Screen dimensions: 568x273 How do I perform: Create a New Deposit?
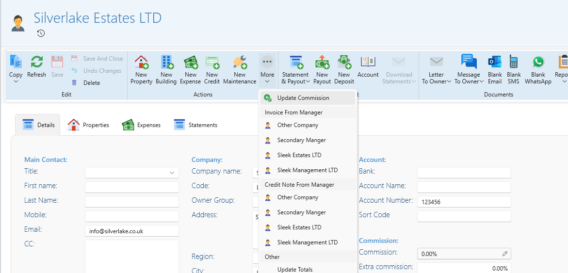344,70
